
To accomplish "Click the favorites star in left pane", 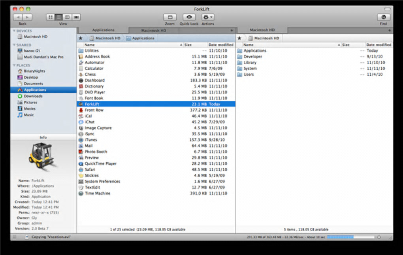I will click(x=81, y=38).
